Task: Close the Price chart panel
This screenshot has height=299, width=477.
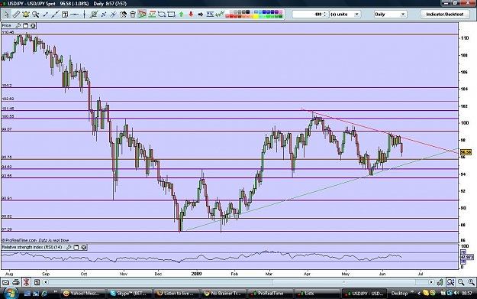Action: pos(33,25)
